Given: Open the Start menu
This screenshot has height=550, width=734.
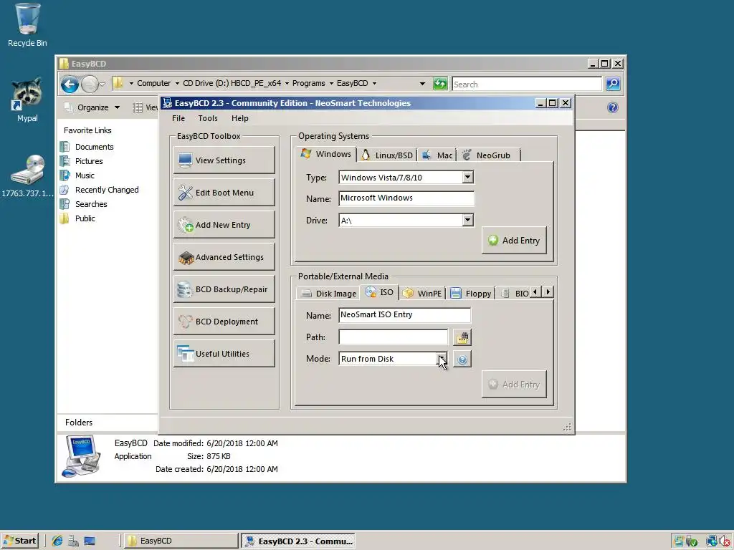Looking at the screenshot, I should [x=19, y=541].
